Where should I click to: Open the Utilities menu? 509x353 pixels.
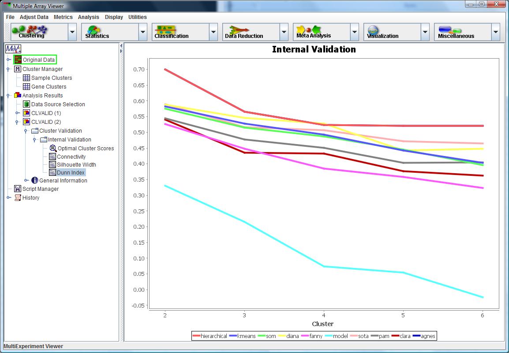(x=137, y=17)
